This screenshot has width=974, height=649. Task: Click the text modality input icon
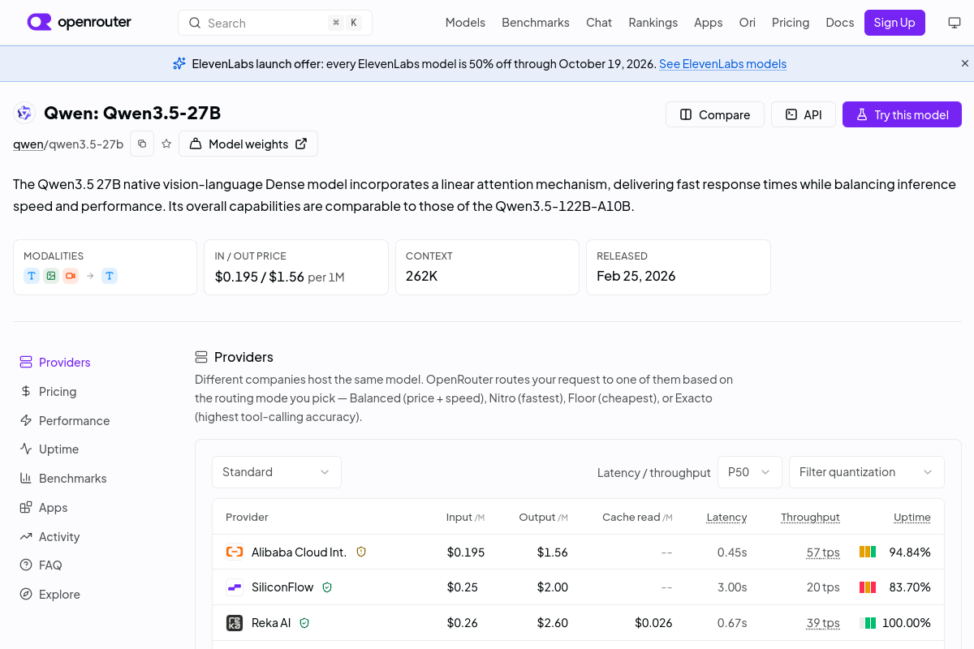(x=32, y=276)
